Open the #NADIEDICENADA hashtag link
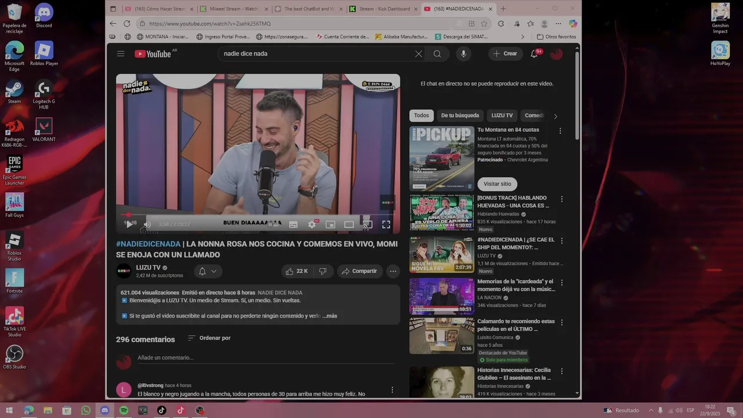This screenshot has height=418, width=743. [148, 244]
